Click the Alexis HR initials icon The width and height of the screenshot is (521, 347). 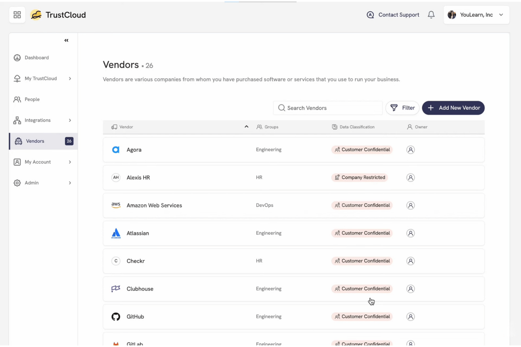pos(116,178)
